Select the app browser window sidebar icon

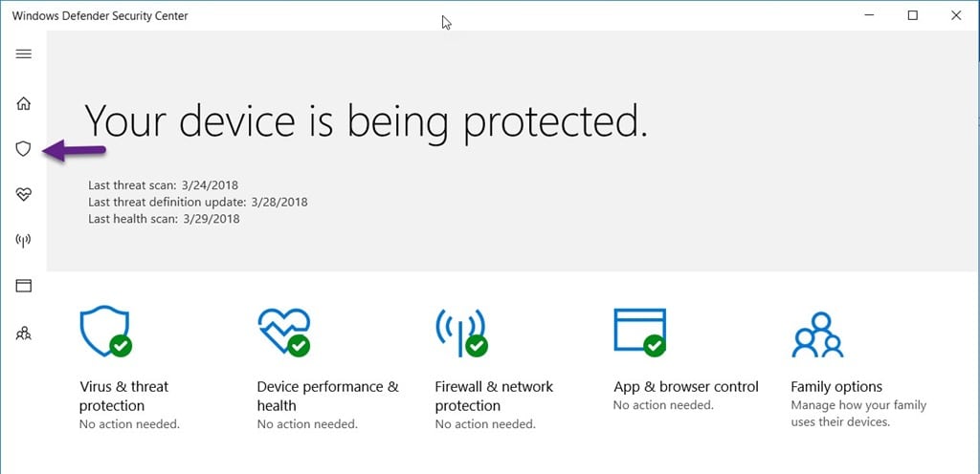click(23, 286)
